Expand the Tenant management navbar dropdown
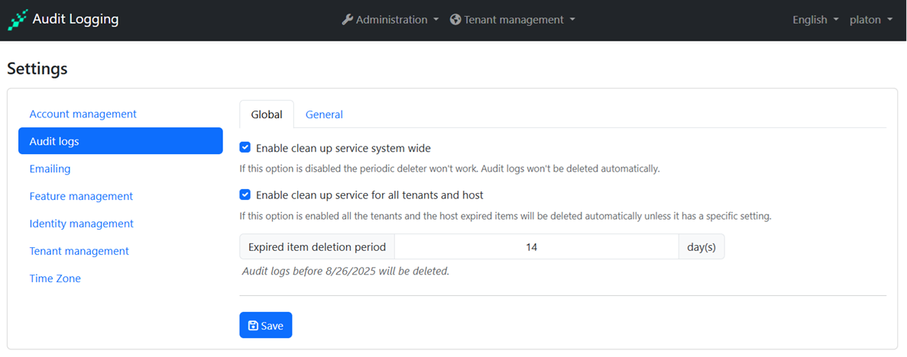Screen dimensions: 907x357 [513, 20]
